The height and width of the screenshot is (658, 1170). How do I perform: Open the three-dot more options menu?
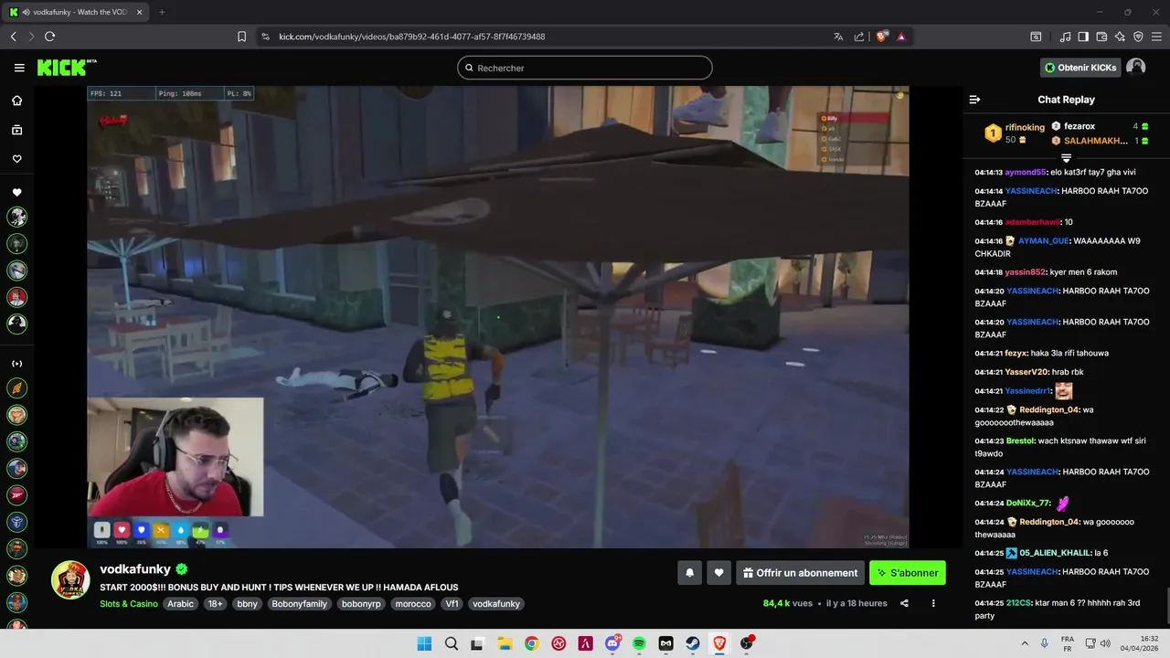(933, 603)
